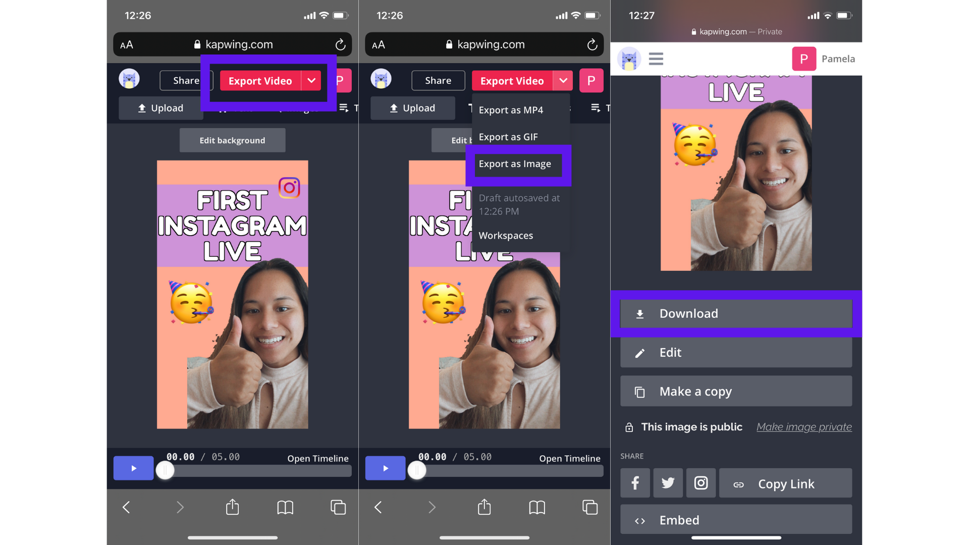Expand Export Video dropdown arrow on left phone
The width and height of the screenshot is (969, 545).
click(x=311, y=81)
